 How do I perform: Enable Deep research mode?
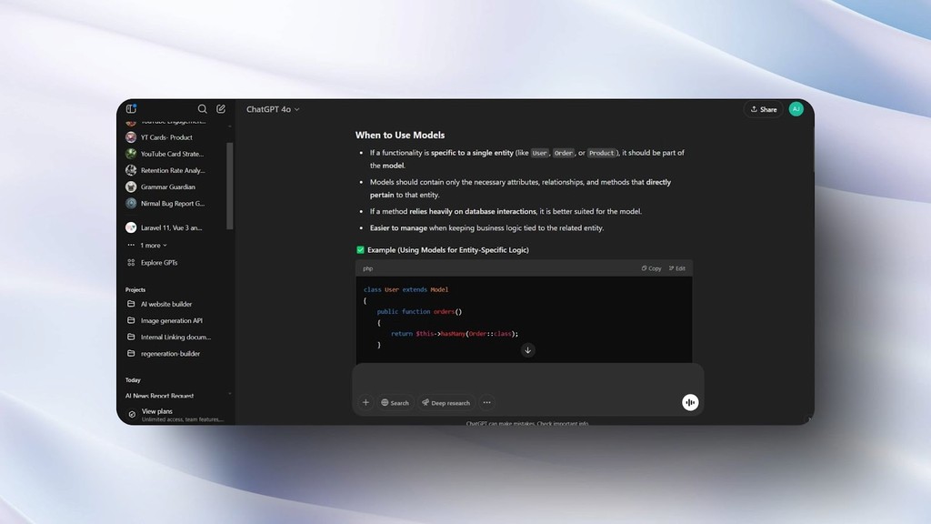click(445, 402)
